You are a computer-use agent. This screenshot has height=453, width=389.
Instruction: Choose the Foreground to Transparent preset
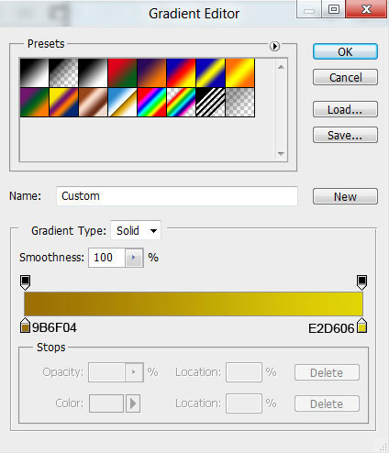pos(63,72)
